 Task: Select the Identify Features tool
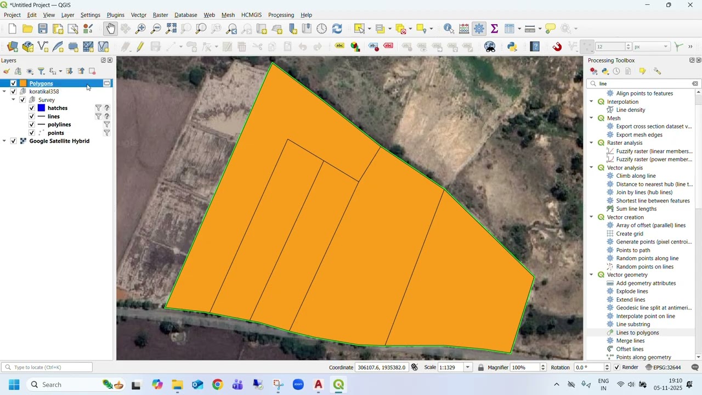[x=449, y=29]
